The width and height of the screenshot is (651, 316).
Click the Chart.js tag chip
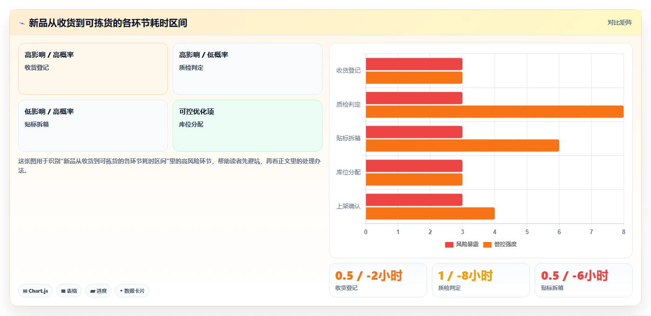click(x=35, y=291)
